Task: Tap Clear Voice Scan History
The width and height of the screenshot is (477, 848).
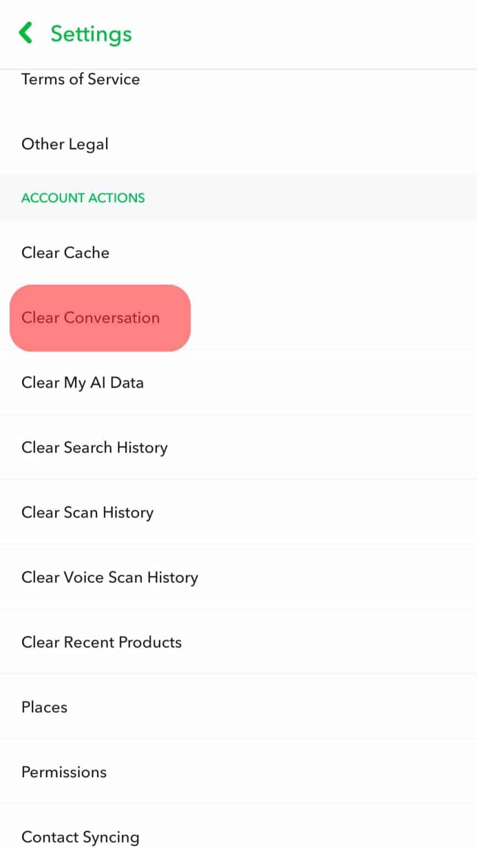Action: (109, 577)
